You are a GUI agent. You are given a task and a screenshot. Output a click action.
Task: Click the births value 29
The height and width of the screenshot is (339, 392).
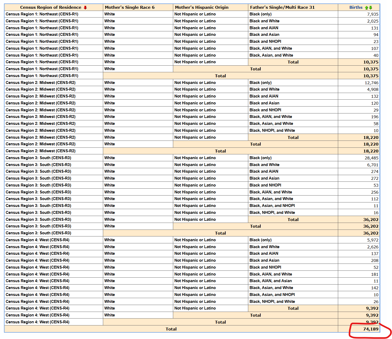point(376,110)
